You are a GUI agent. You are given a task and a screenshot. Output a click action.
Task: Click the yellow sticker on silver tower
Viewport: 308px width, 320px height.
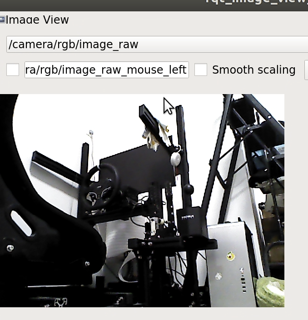tap(231, 257)
